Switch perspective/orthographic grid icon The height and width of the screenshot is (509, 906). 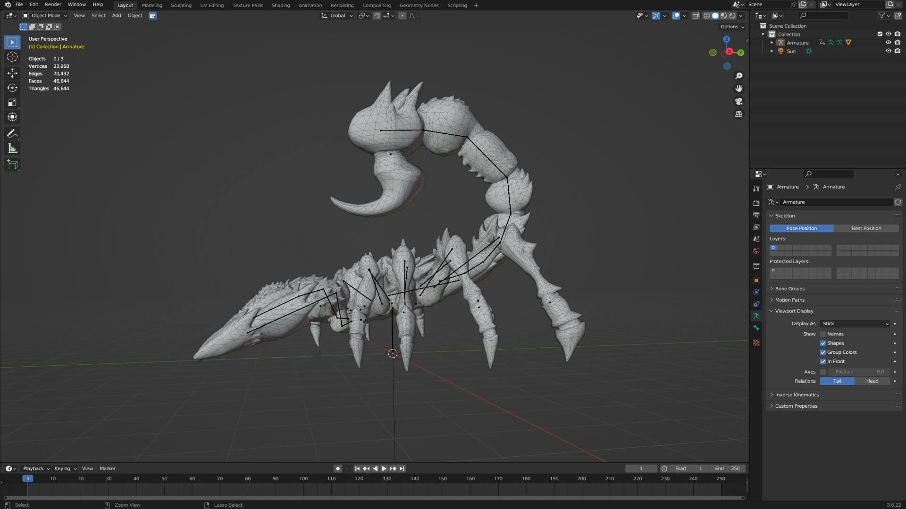tap(739, 114)
